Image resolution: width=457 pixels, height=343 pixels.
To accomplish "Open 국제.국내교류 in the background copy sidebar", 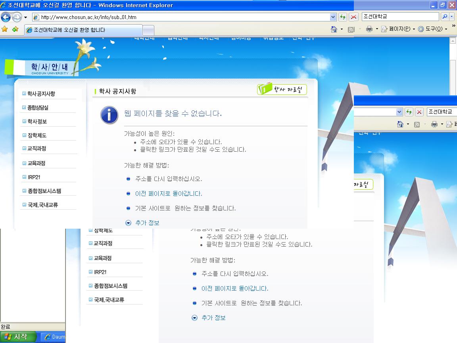I will (x=109, y=300).
